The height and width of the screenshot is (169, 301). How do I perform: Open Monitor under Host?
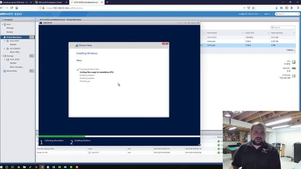9,32
